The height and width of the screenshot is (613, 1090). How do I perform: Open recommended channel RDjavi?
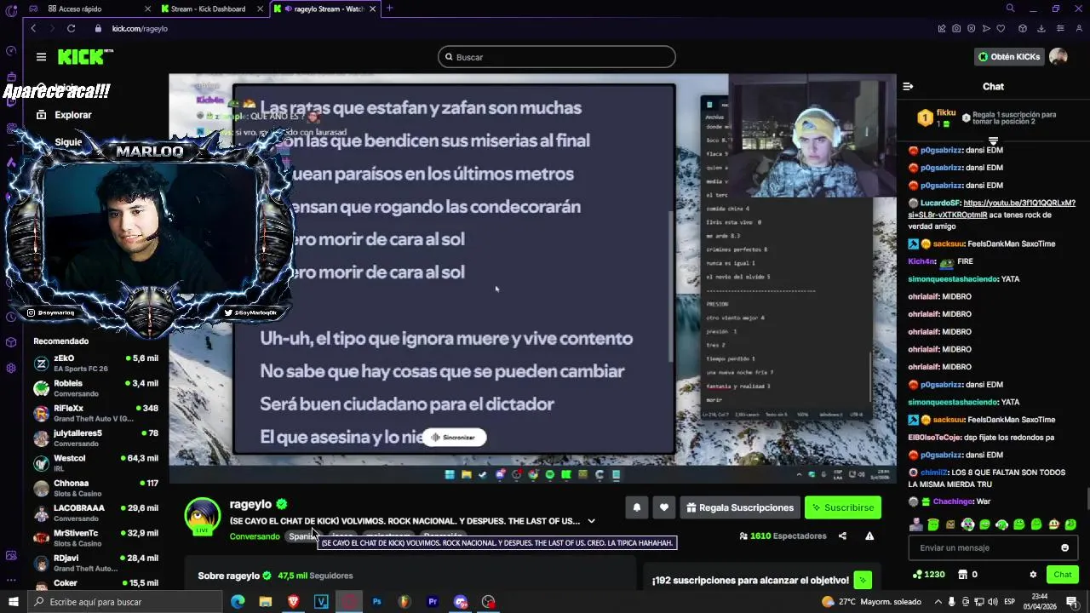click(96, 563)
